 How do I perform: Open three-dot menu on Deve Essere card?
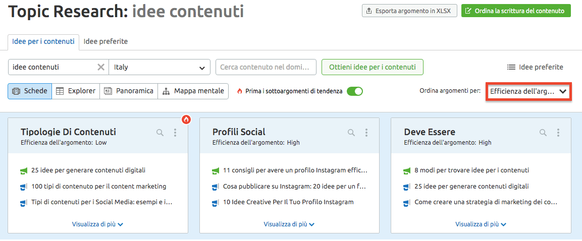click(558, 133)
